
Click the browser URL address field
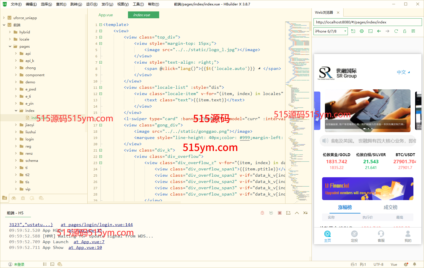pos(367,22)
